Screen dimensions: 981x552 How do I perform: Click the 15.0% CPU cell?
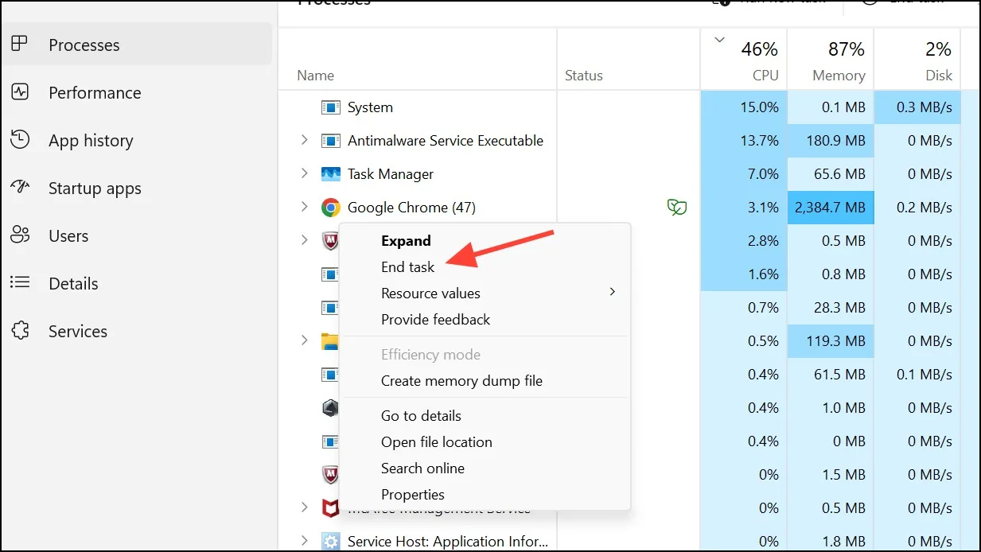[744, 107]
